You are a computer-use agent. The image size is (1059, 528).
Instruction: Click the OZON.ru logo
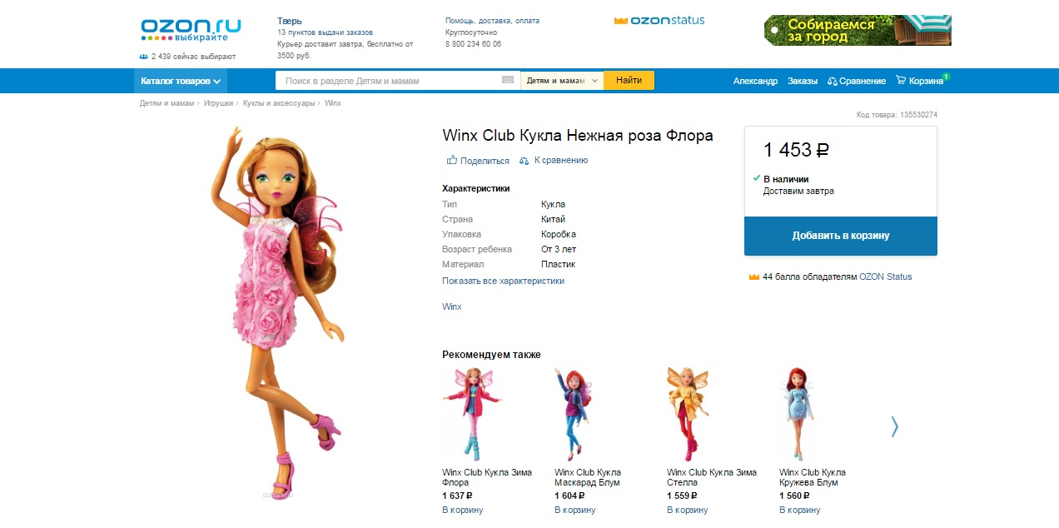(x=191, y=30)
